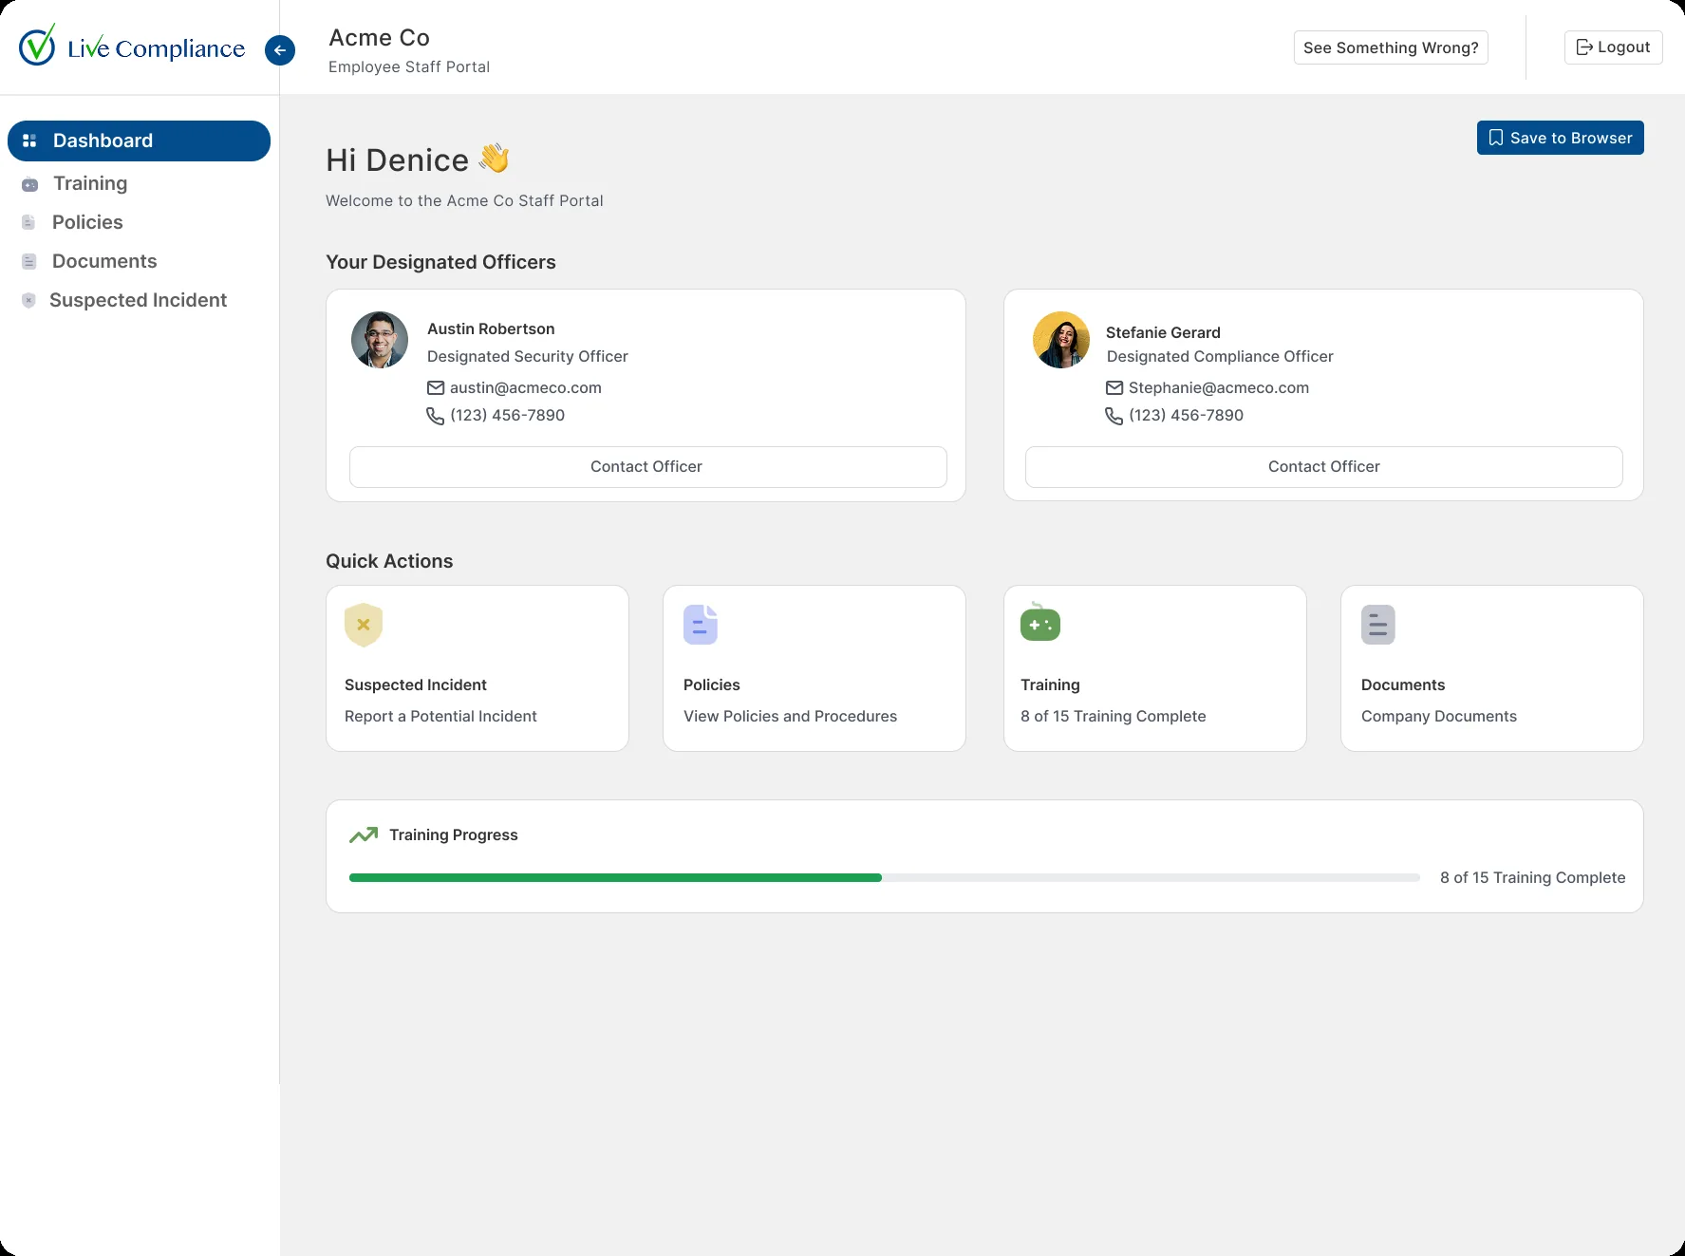Open the Documents quick action card
The width and height of the screenshot is (1685, 1256).
coord(1492,668)
